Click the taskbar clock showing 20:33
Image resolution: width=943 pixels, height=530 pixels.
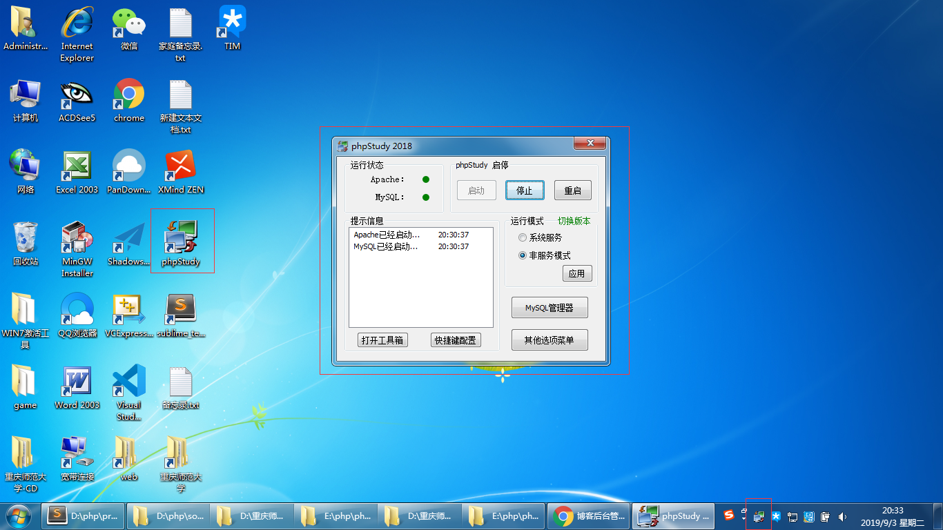(893, 516)
